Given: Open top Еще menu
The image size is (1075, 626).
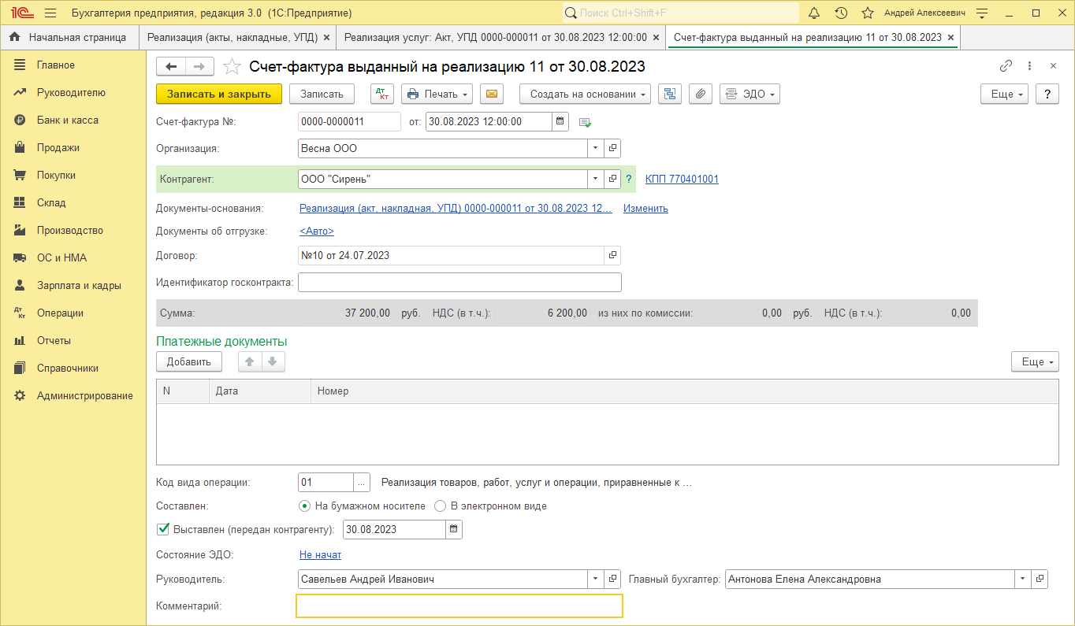Looking at the screenshot, I should [x=1004, y=94].
